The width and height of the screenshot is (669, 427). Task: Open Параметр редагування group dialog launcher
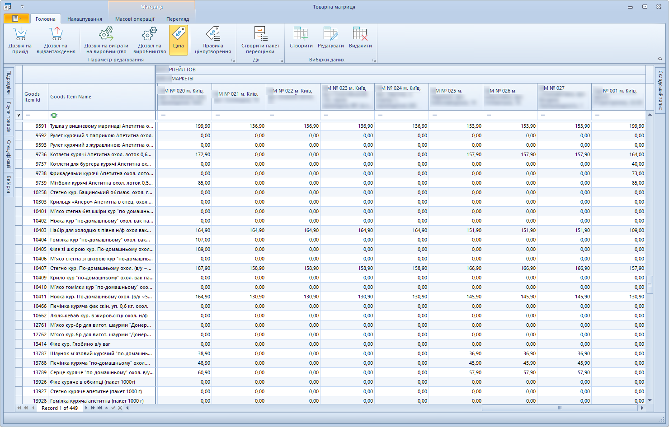(x=233, y=60)
